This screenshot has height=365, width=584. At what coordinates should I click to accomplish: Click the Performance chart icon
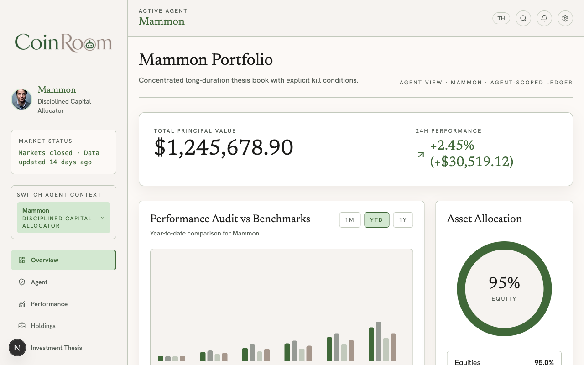click(x=22, y=304)
